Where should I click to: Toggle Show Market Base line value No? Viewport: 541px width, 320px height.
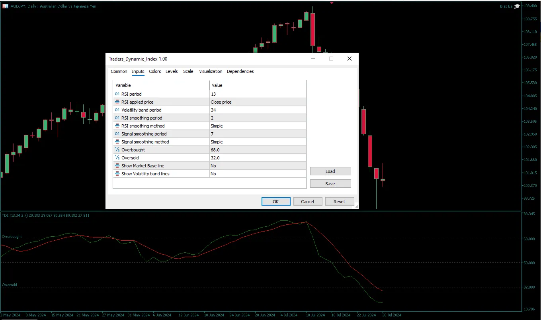click(x=258, y=166)
